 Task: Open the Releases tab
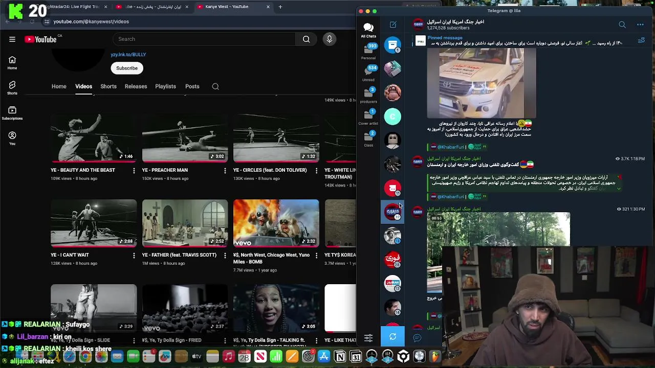pos(136,86)
